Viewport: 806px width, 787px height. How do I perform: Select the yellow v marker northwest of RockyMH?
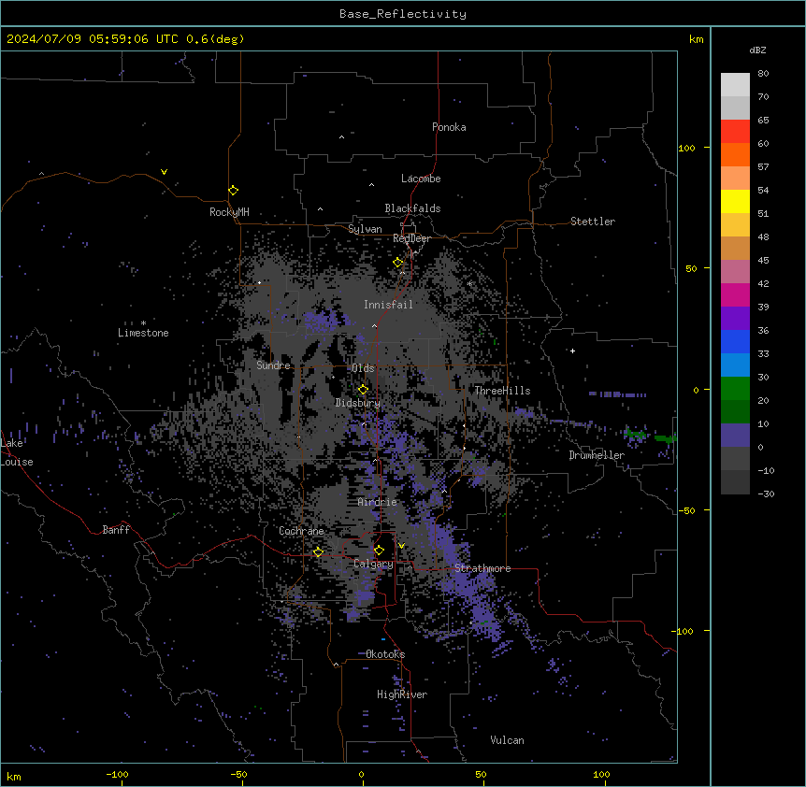pyautogui.click(x=164, y=172)
